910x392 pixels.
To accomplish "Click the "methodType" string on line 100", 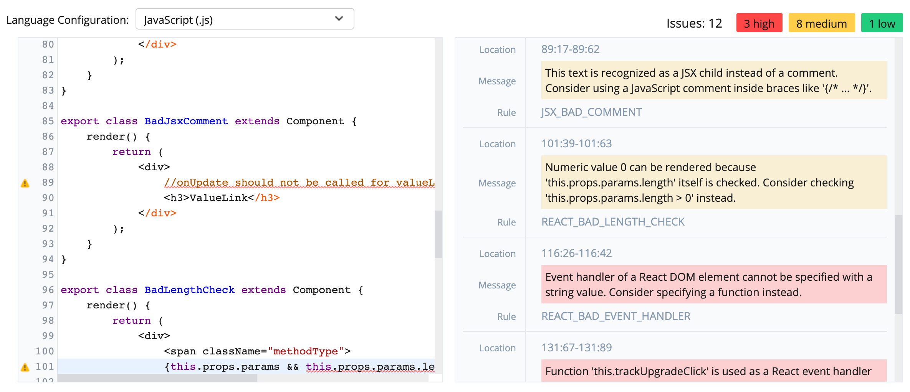I will pos(306,351).
